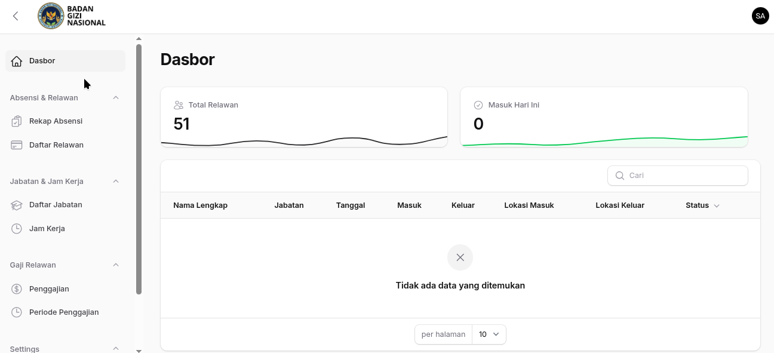This screenshot has height=353, width=774.
Task: Open the Periode Penggajian menu item
Action: click(x=66, y=312)
